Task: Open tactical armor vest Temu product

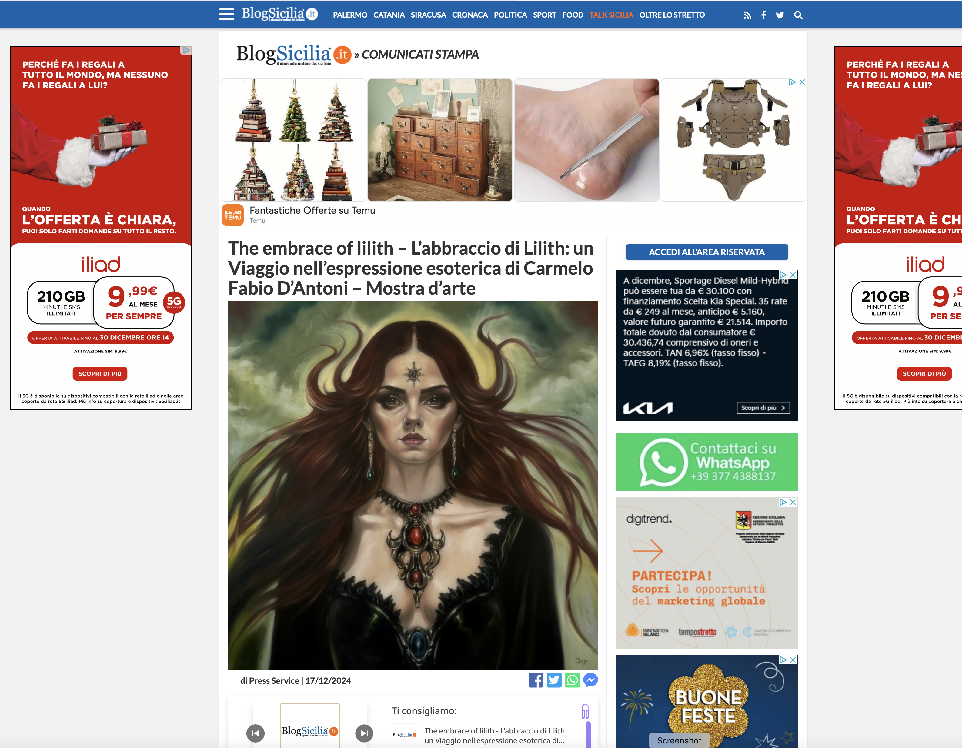Action: (x=733, y=140)
